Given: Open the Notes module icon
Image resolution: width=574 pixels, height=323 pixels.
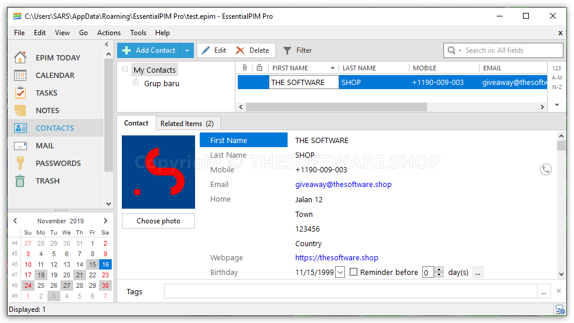Looking at the screenshot, I should [x=20, y=110].
